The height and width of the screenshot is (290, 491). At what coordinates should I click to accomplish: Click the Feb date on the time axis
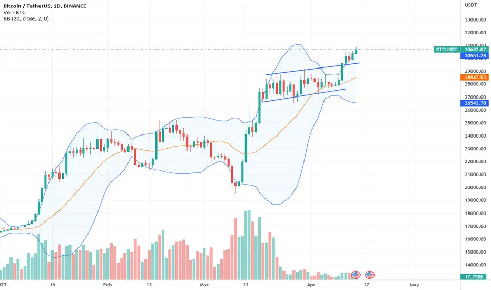point(107,285)
